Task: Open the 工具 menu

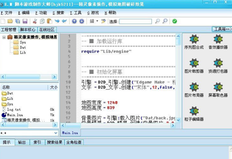Action: click(x=76, y=13)
